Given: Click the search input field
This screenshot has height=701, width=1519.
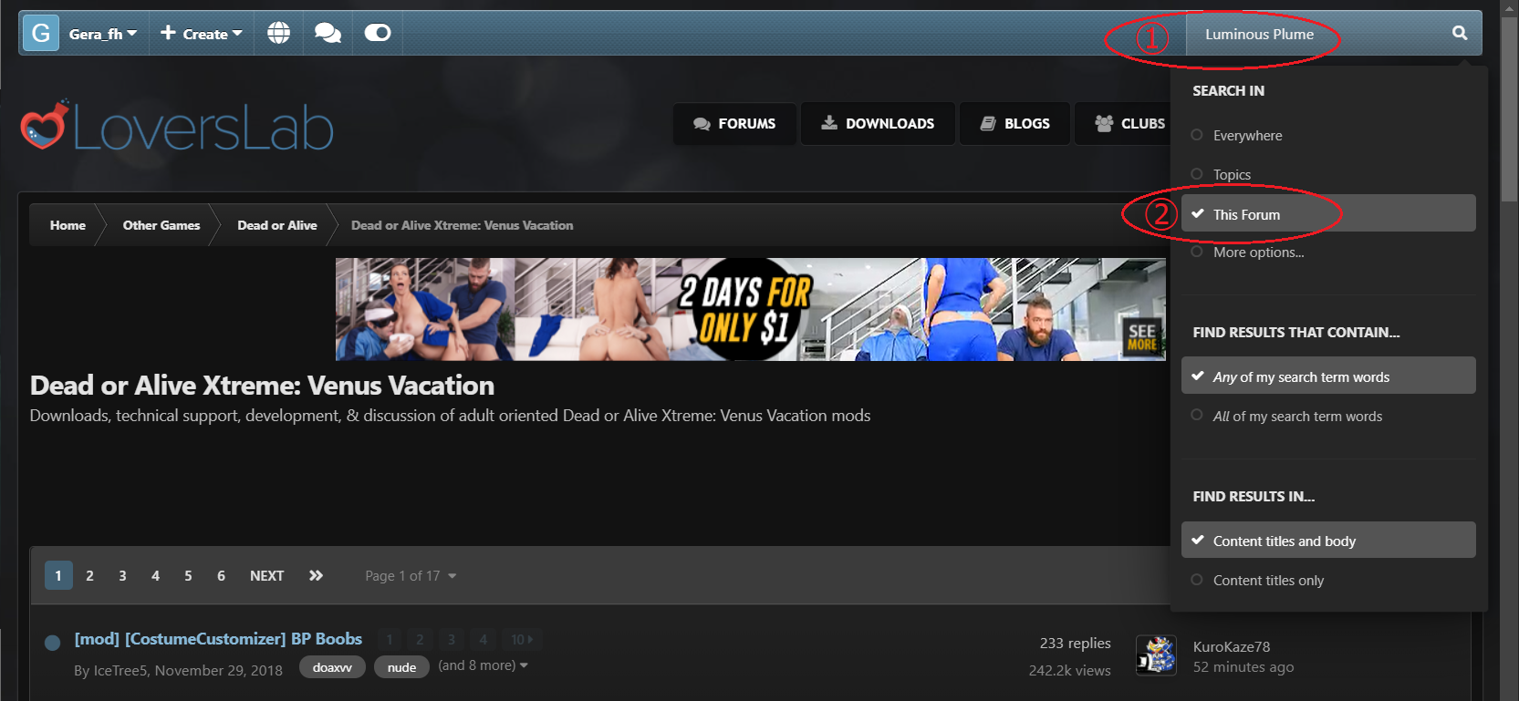Looking at the screenshot, I should (x=1313, y=34).
